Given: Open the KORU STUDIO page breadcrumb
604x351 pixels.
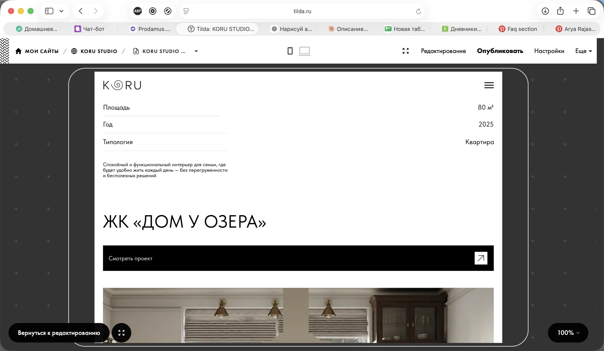Looking at the screenshot, I should click(x=159, y=51).
